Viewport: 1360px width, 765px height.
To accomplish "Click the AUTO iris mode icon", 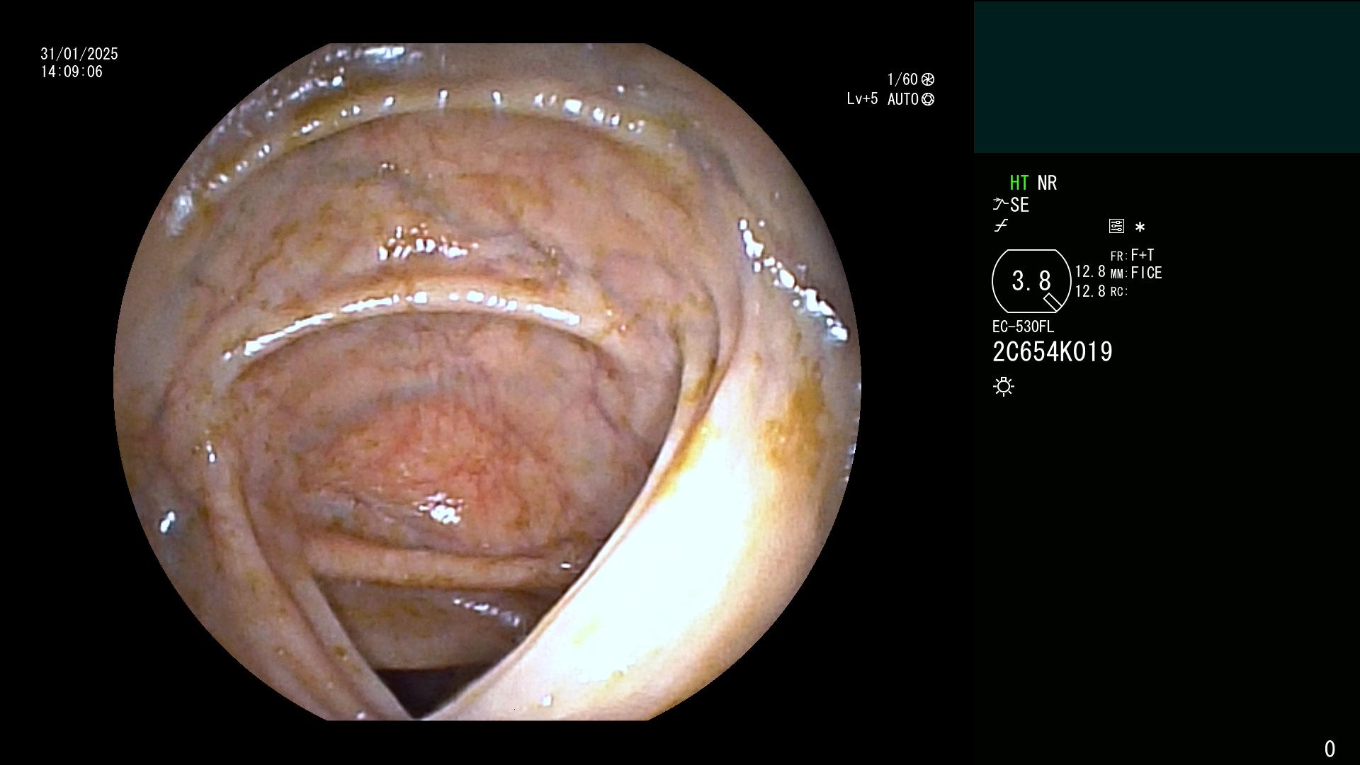I will 928,99.
